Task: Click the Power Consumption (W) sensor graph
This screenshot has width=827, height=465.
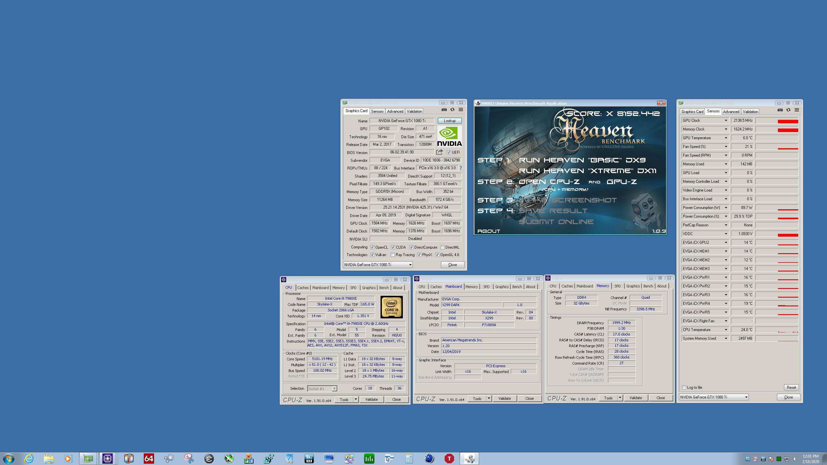Action: [777, 208]
